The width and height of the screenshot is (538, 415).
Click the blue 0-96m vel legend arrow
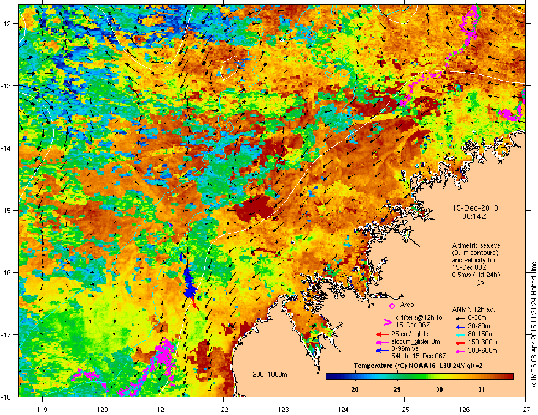[382, 350]
